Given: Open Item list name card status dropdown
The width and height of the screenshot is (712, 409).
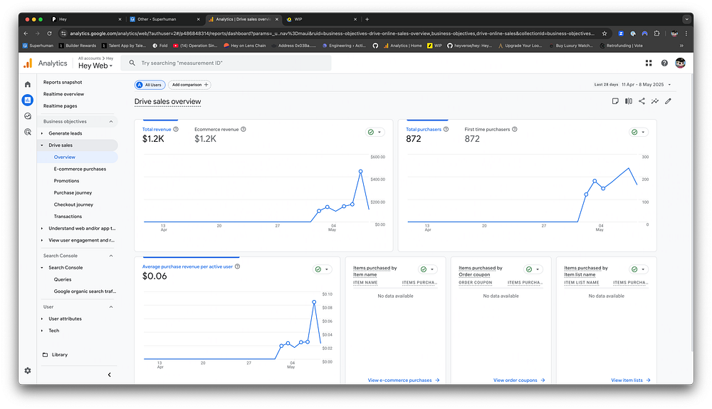Looking at the screenshot, I should pos(639,269).
